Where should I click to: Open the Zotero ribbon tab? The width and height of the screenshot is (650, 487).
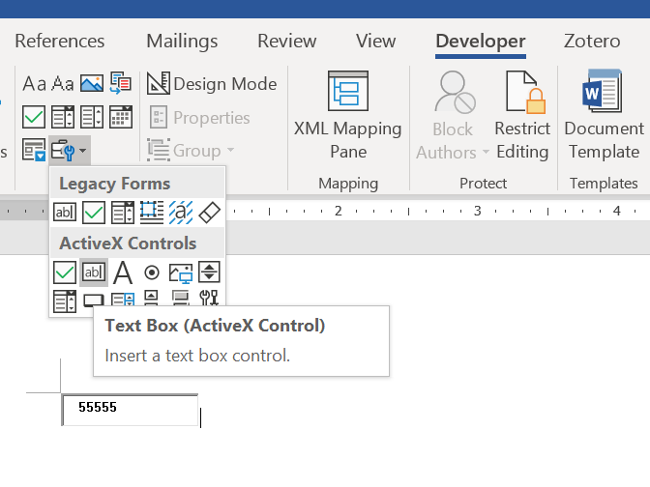click(x=592, y=41)
